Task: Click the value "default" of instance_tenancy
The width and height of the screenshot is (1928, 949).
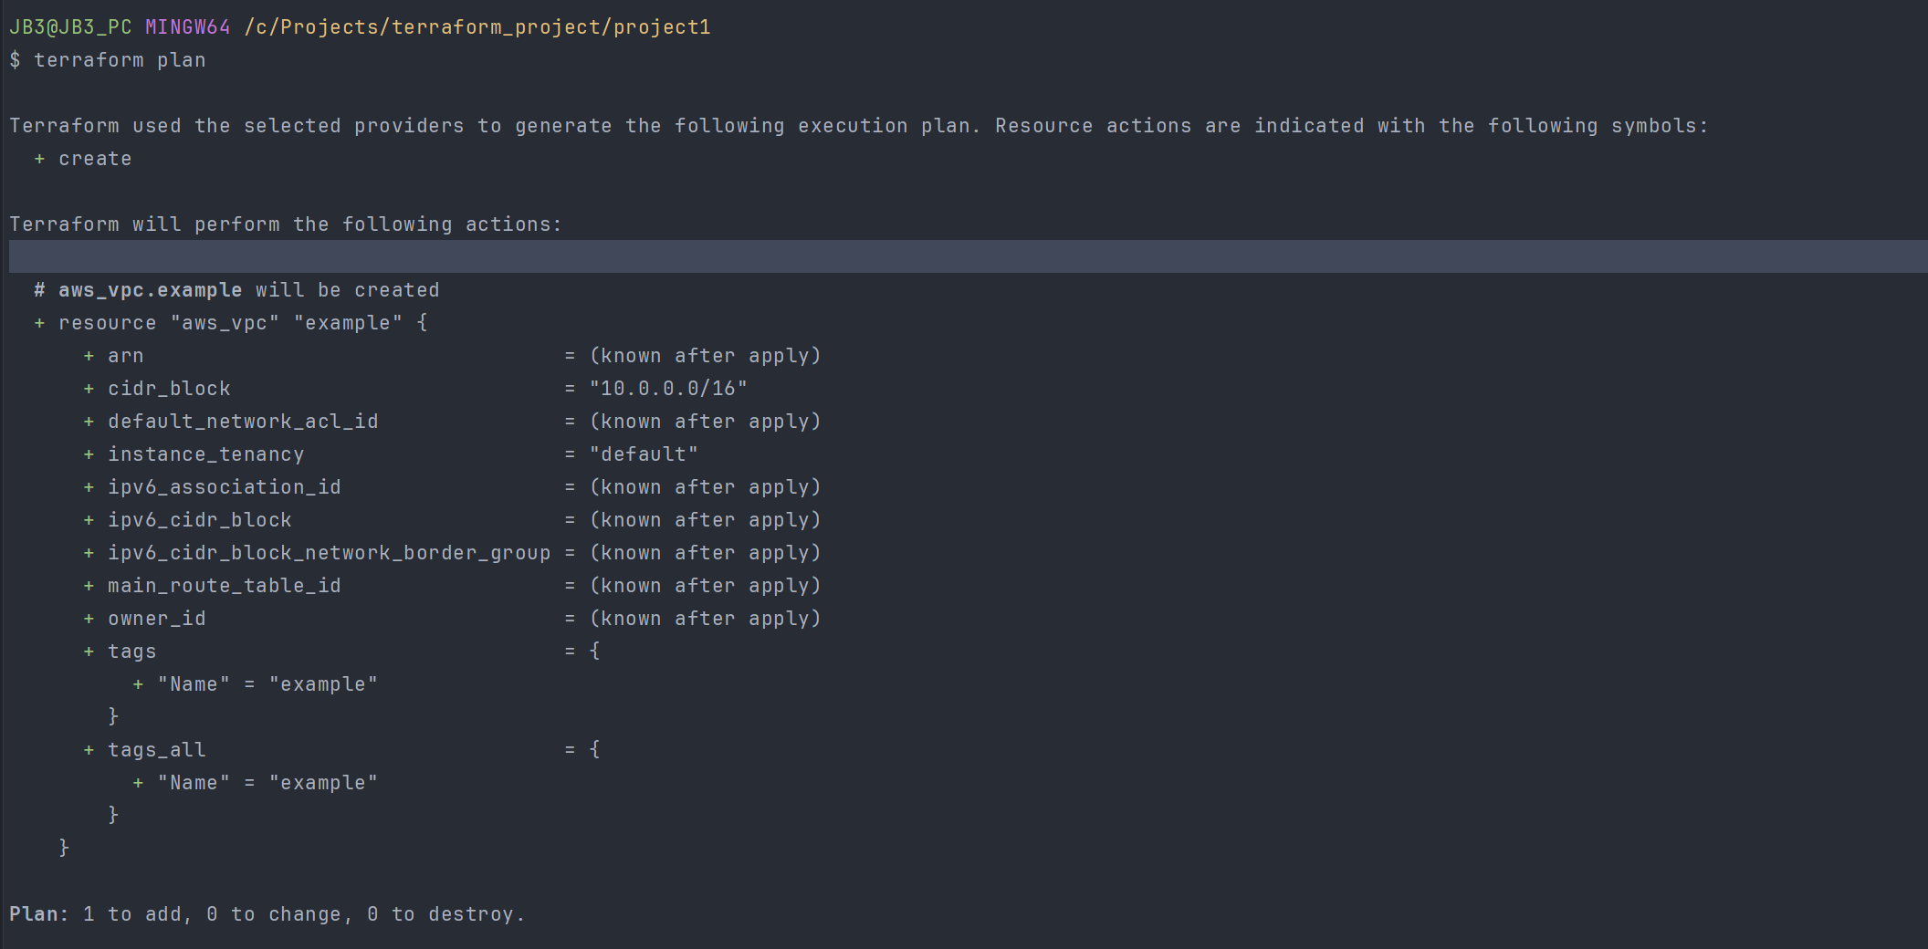Action: tap(644, 454)
